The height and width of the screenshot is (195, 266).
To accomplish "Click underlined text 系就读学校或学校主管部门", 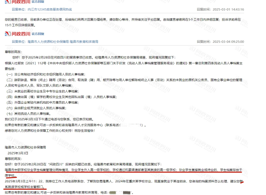I will tap(25, 187).
